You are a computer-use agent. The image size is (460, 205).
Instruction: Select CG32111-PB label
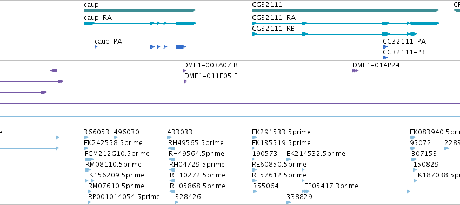point(404,52)
